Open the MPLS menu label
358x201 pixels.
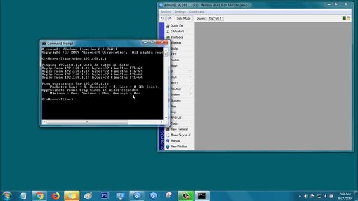click(175, 83)
